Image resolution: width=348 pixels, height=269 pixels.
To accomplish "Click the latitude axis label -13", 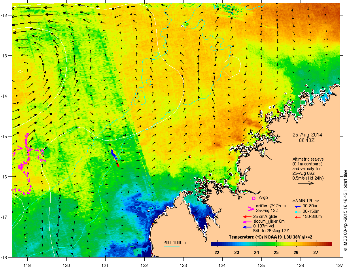I will pyautogui.click(x=4, y=55).
